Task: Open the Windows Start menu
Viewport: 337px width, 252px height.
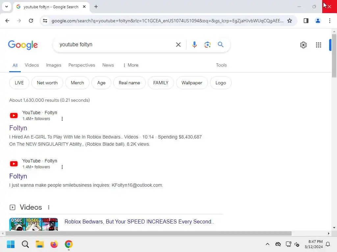Action: [11, 244]
